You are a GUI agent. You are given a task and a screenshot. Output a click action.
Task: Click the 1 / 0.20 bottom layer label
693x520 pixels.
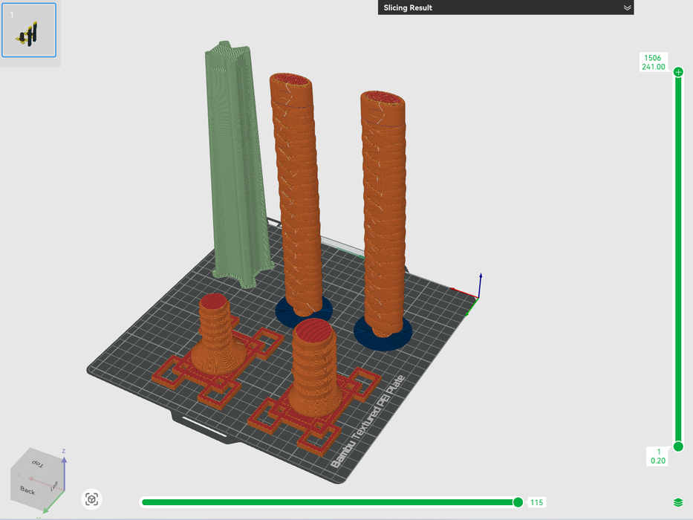tap(657, 455)
